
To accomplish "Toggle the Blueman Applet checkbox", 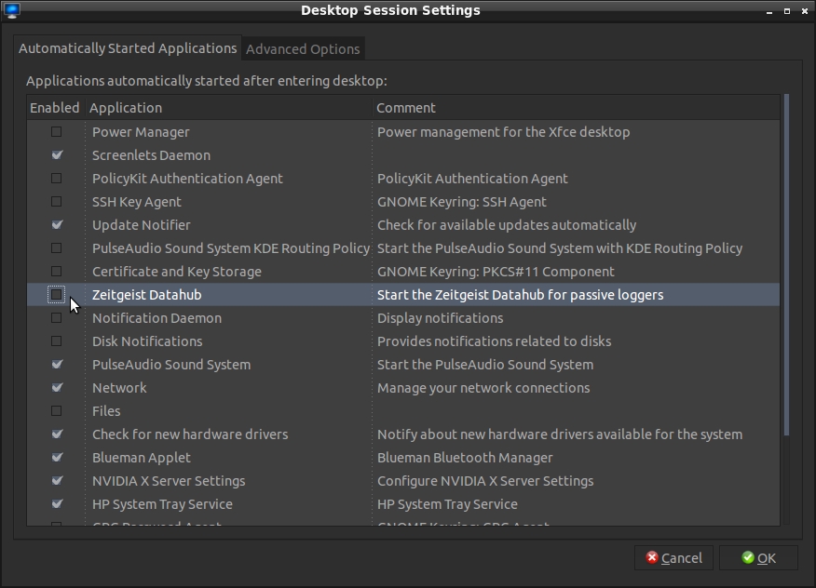I will pos(57,458).
